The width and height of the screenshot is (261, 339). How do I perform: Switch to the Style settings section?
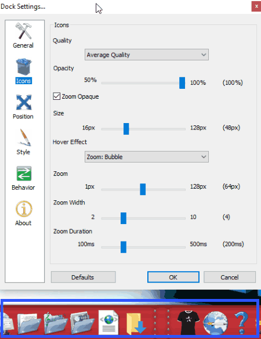[24, 142]
